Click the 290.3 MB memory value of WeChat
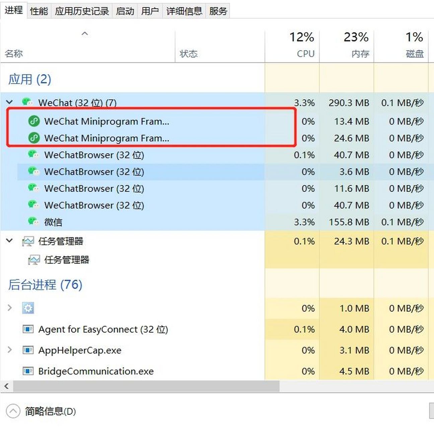 (x=349, y=103)
